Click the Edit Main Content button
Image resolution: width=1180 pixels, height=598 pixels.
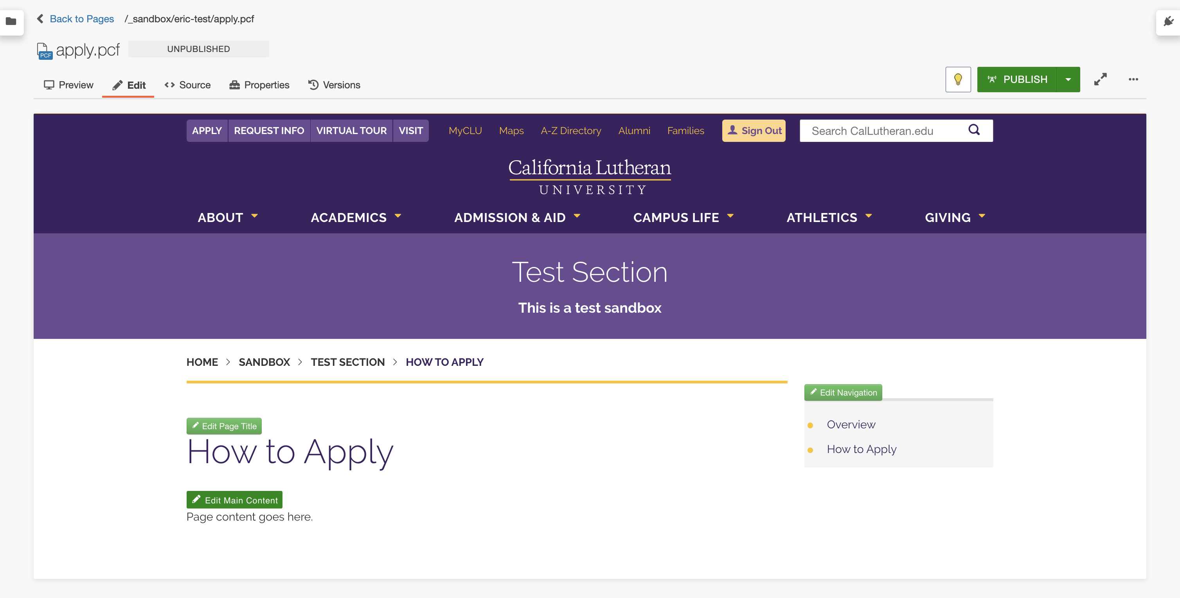click(234, 500)
